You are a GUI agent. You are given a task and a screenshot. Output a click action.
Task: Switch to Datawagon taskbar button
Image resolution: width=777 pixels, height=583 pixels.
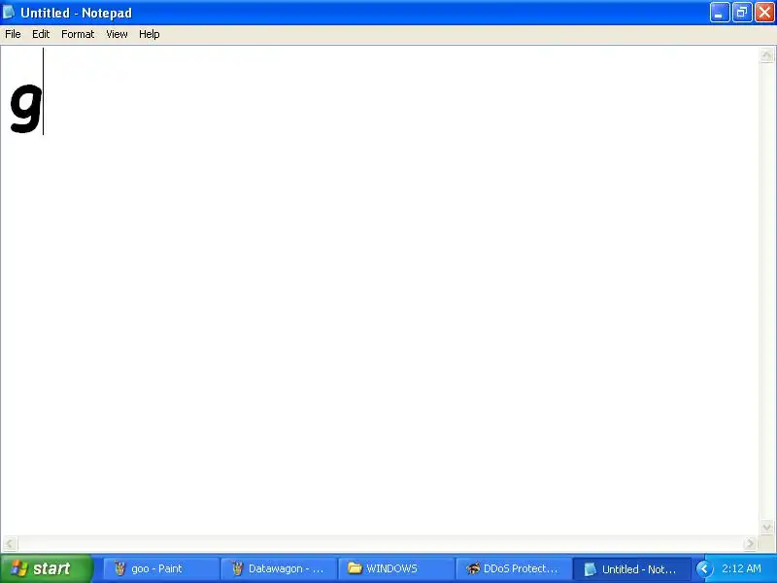click(x=279, y=568)
